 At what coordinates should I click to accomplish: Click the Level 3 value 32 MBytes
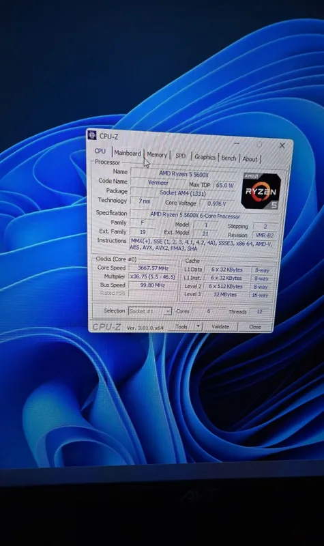tap(225, 295)
